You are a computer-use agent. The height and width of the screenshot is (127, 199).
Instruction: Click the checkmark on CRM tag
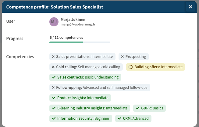pyautogui.click(x=119, y=119)
